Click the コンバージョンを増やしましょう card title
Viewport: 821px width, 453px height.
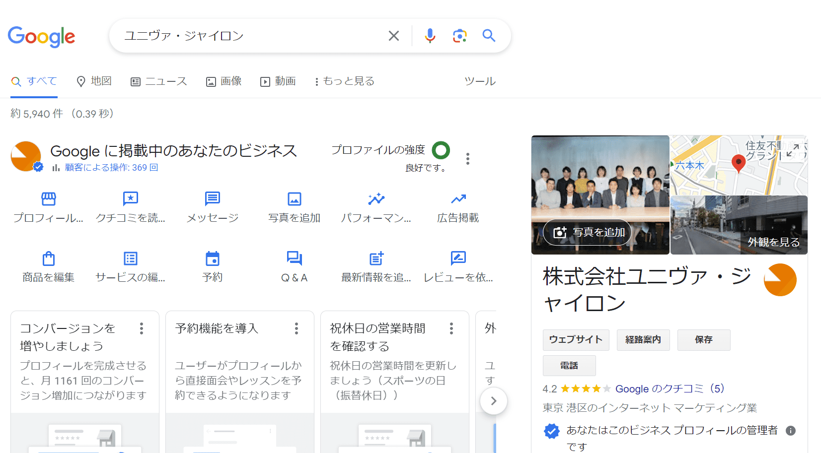68,337
